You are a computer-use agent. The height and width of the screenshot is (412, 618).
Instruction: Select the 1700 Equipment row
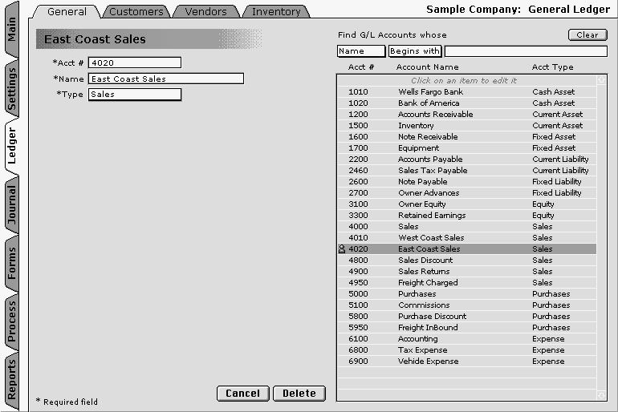pyautogui.click(x=466, y=148)
